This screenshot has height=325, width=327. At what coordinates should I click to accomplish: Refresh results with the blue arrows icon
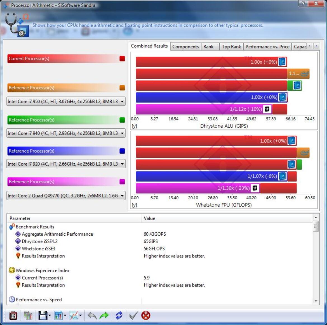tap(119, 316)
